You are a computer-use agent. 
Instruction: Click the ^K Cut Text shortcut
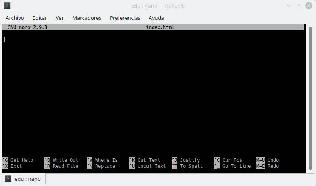[x=145, y=160]
